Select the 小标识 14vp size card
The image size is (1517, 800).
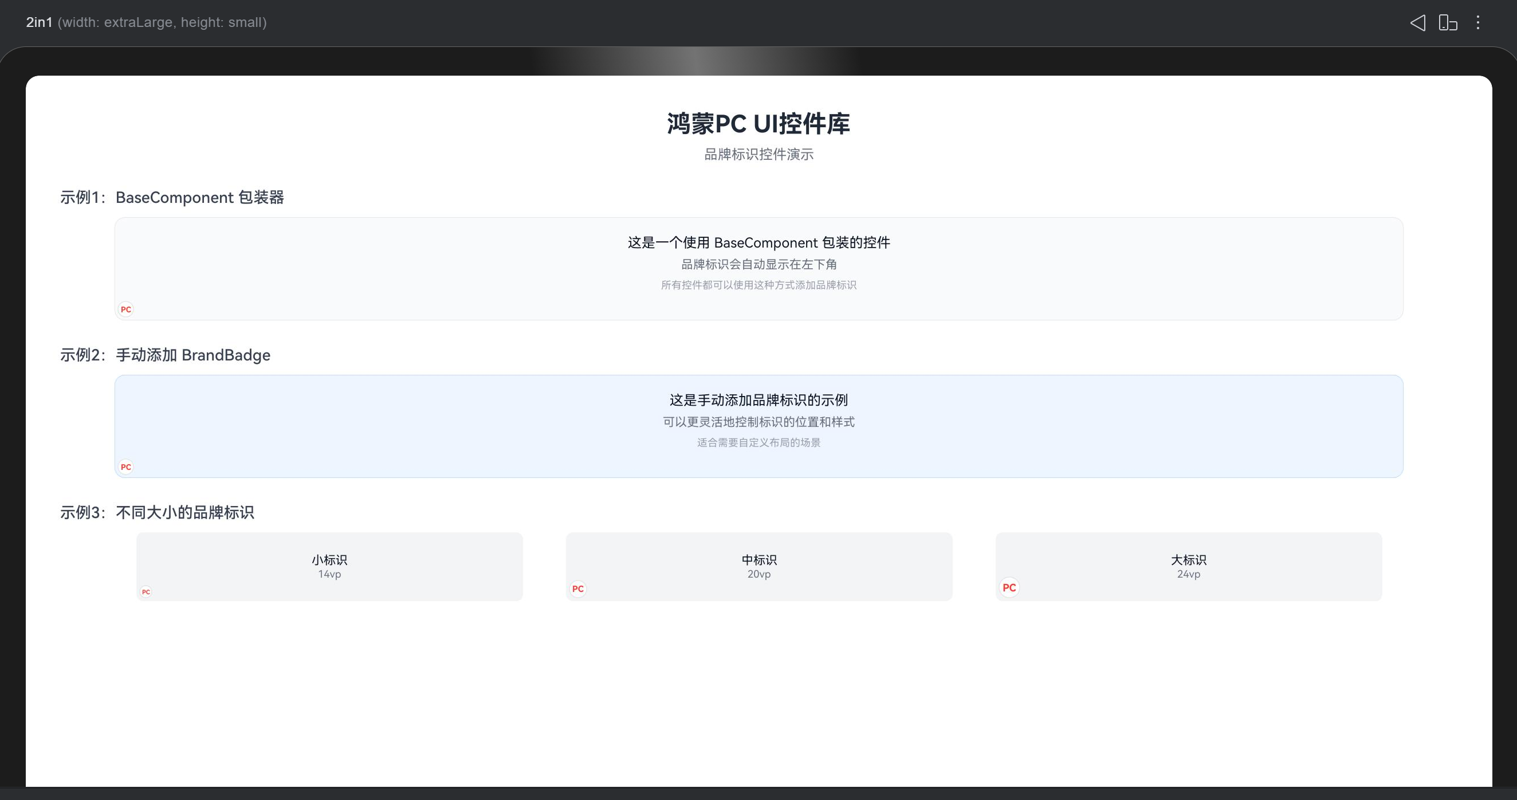tap(329, 566)
